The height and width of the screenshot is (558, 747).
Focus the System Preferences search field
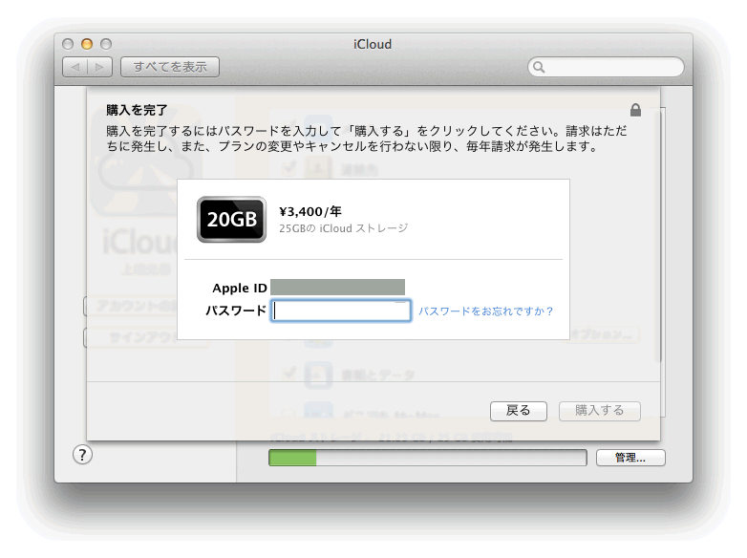coord(606,67)
